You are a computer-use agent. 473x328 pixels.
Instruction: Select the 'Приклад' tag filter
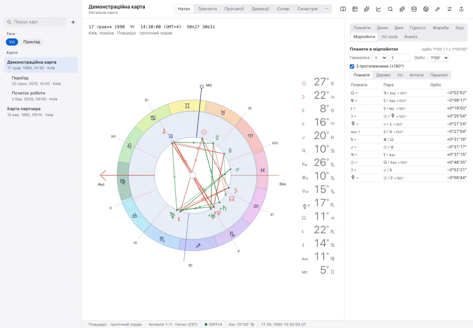(32, 42)
